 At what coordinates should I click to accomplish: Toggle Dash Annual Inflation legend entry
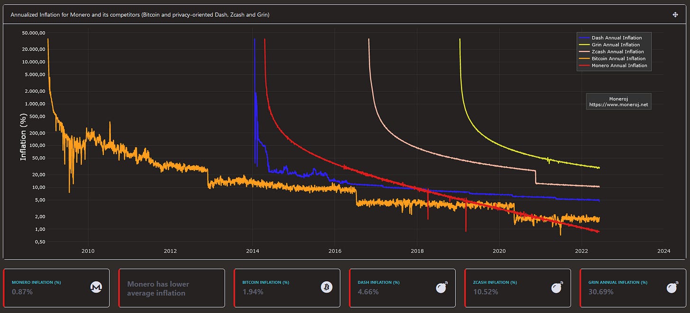(x=614, y=37)
